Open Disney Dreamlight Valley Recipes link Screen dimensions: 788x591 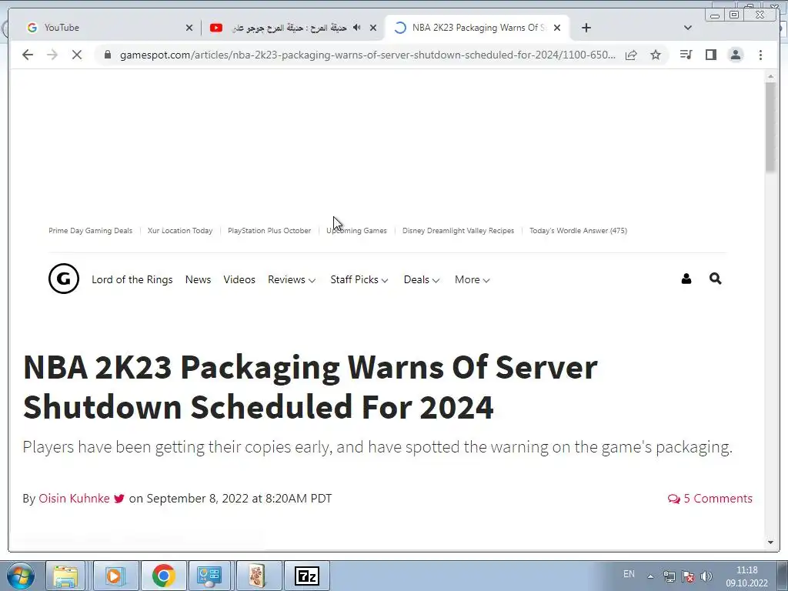[x=459, y=231]
